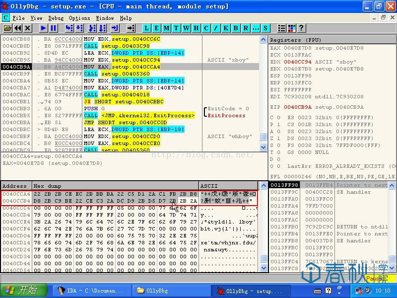The width and height of the screenshot is (397, 298).
Task: Show Run trace with dots button
Action: pyautogui.click(x=256, y=28)
